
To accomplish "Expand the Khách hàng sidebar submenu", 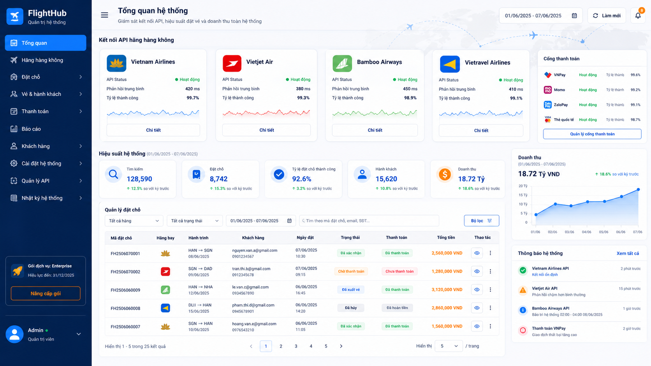I will pyautogui.click(x=81, y=146).
